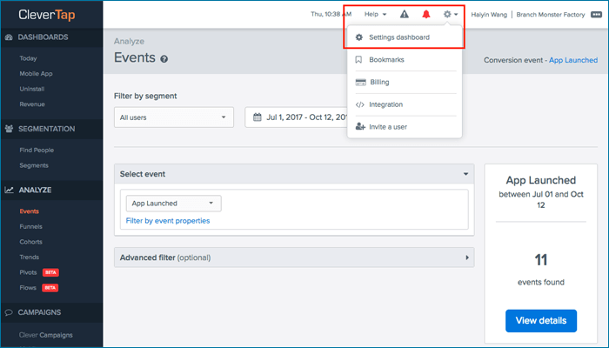Go to Find People
609x348 pixels.
[x=37, y=150]
